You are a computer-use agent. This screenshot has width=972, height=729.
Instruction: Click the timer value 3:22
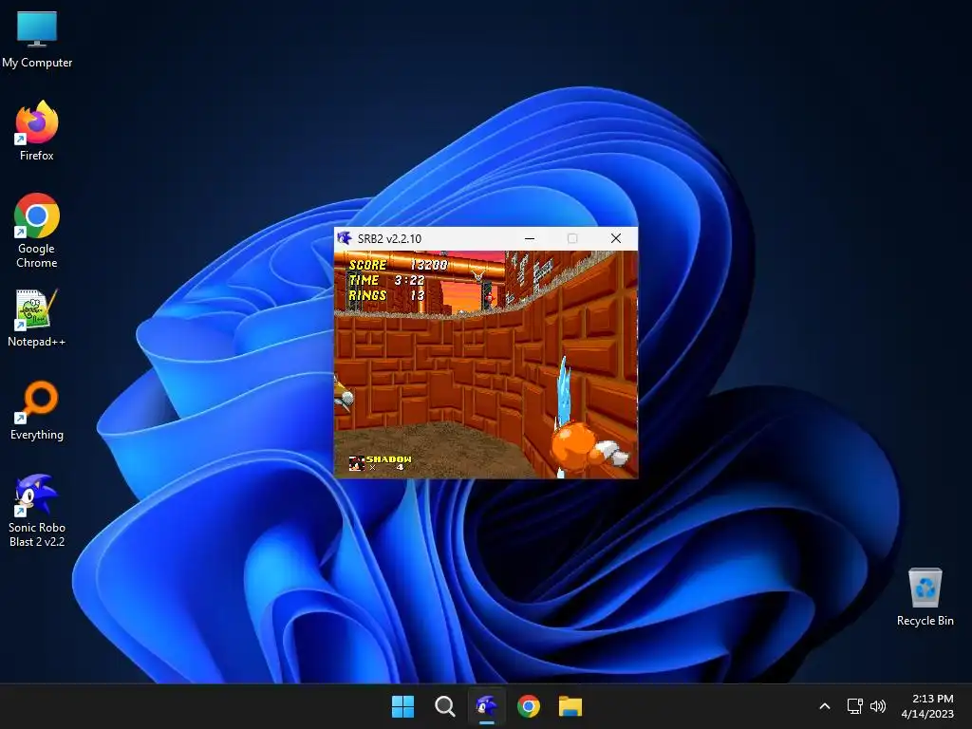pyautogui.click(x=409, y=280)
